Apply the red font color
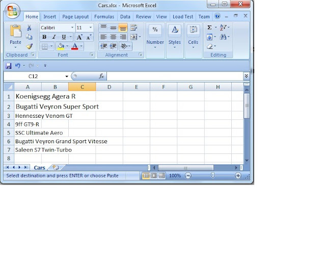 pyautogui.click(x=75, y=46)
